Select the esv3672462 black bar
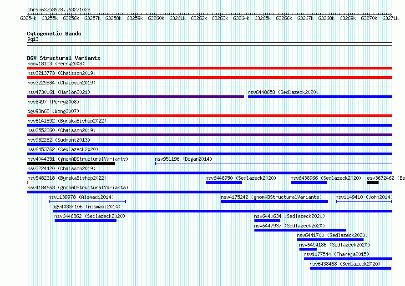The width and height of the screenshot is (405, 286). (373, 182)
